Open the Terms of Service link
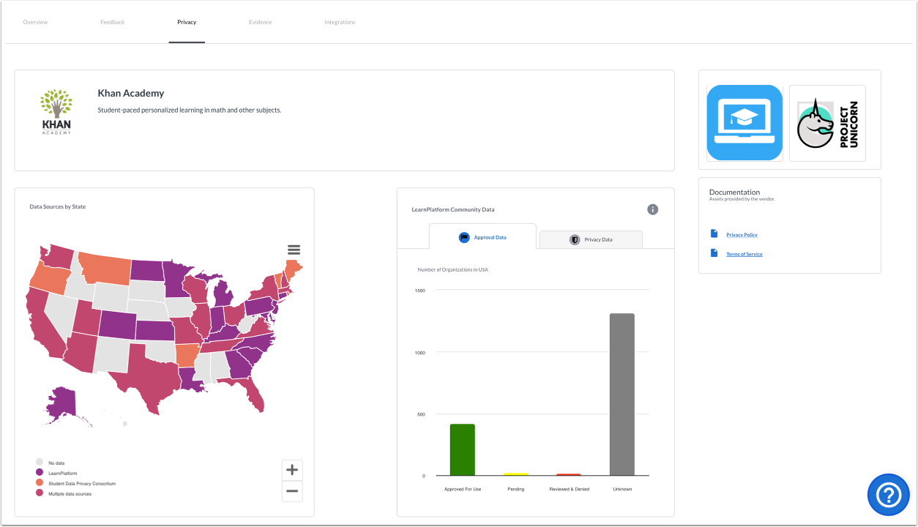 [744, 253]
